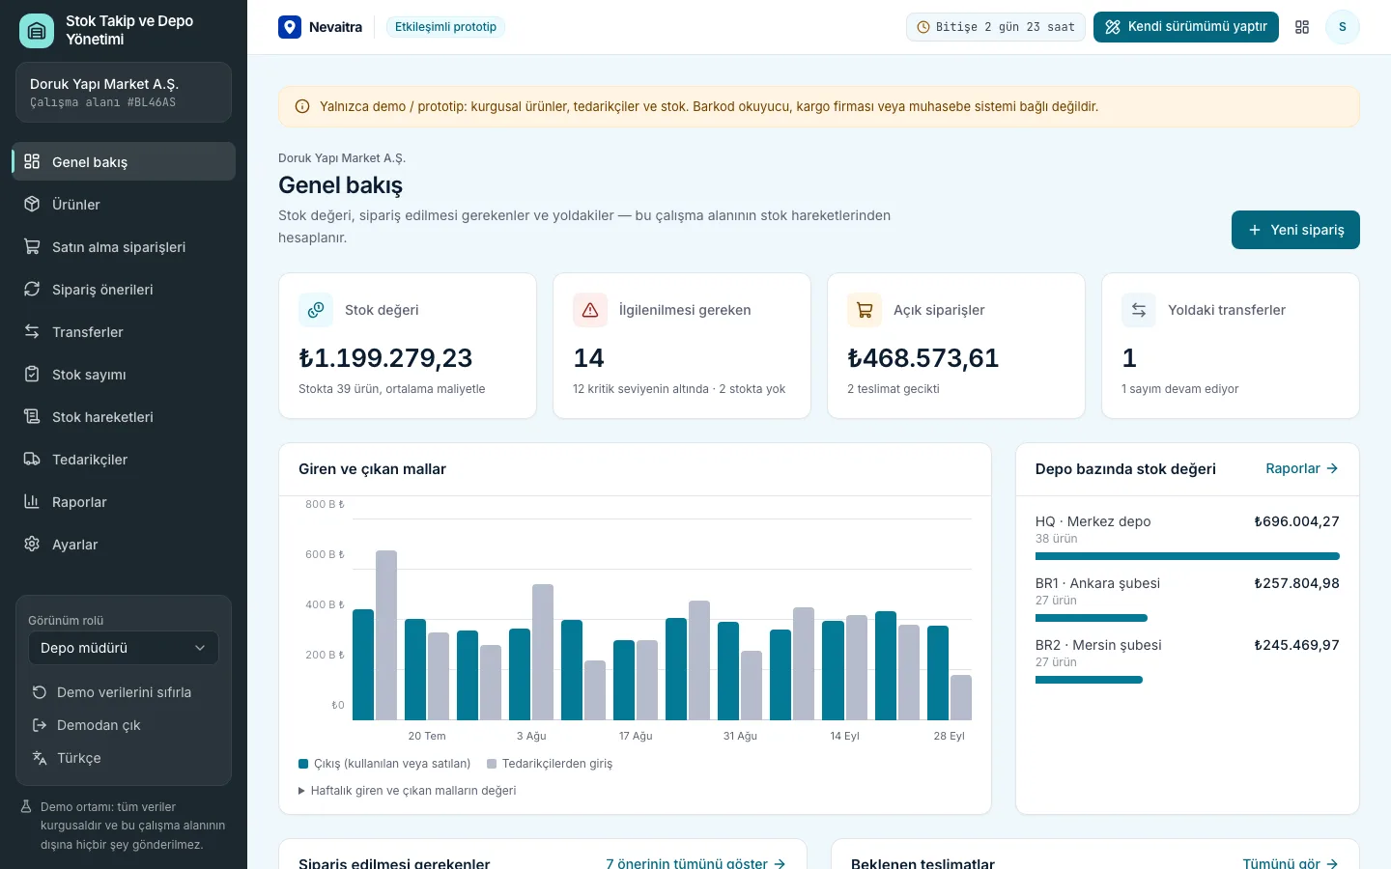Screen dimensions: 1391x869
Task: Click BR2 Mersin şubesi row
Action: click(1187, 661)
